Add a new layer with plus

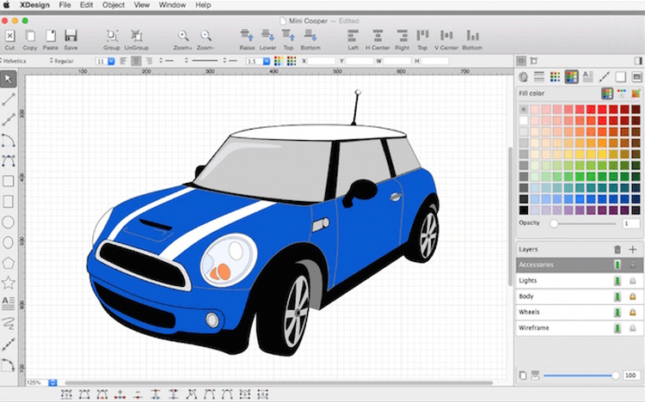(x=633, y=249)
